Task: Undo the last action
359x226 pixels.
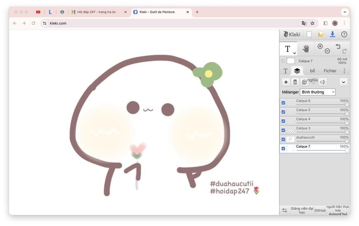Action: 338,46
